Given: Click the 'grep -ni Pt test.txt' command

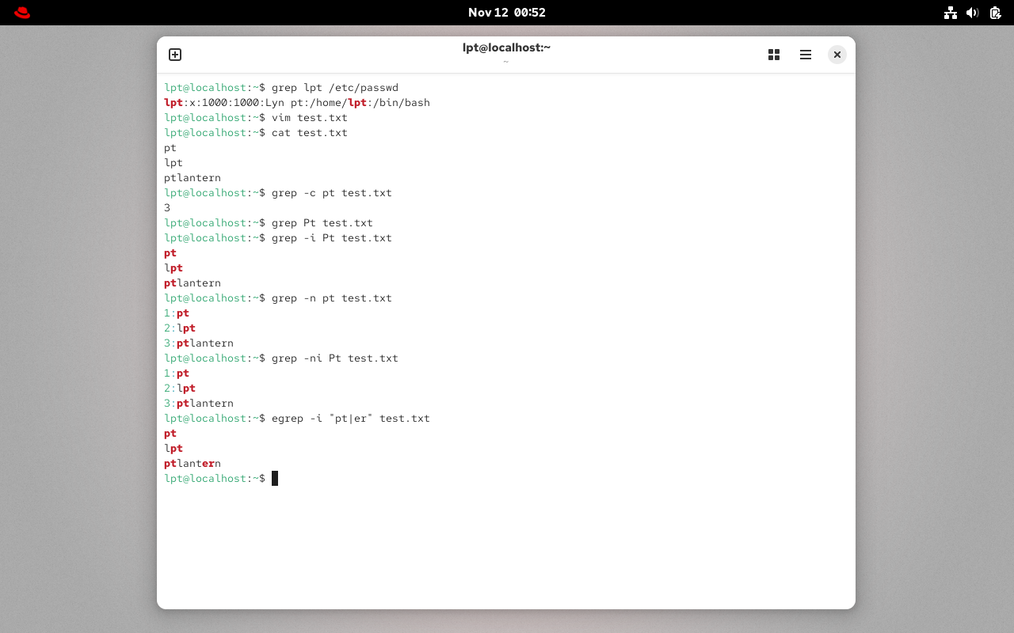Looking at the screenshot, I should tap(334, 358).
